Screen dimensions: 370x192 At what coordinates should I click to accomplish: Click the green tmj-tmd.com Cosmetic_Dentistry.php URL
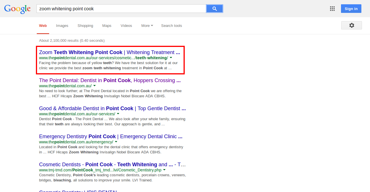point(100,170)
